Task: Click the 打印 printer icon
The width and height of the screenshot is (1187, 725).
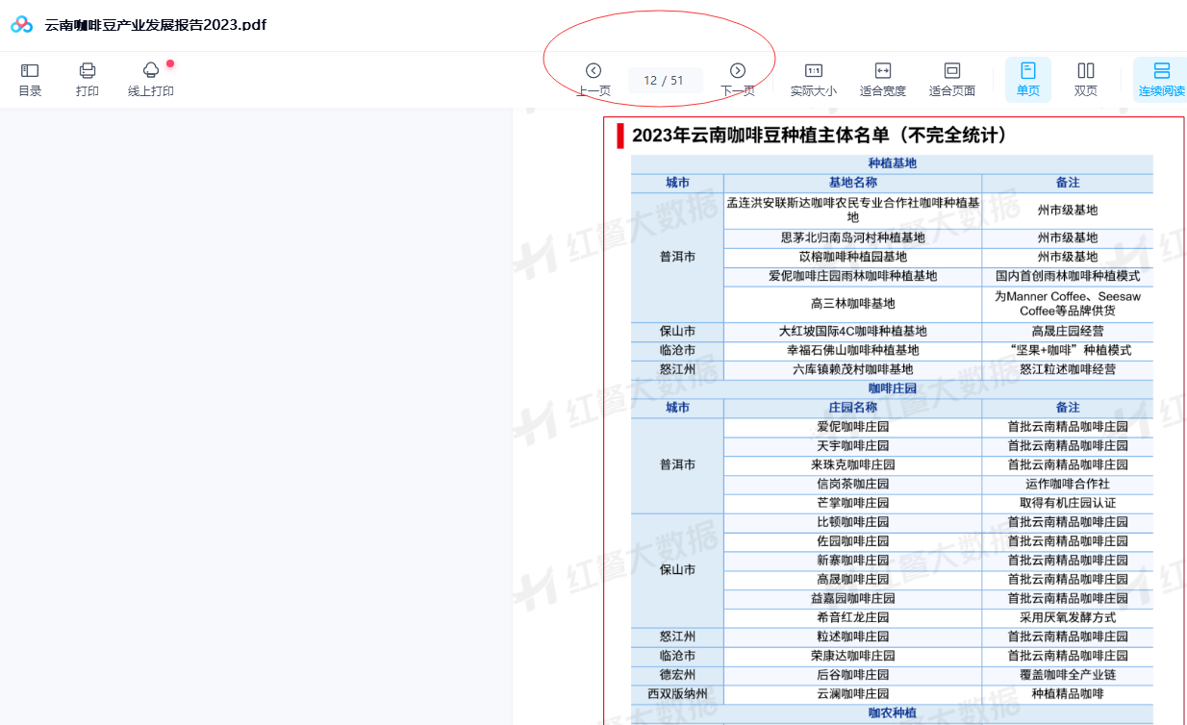Action: 88,79
